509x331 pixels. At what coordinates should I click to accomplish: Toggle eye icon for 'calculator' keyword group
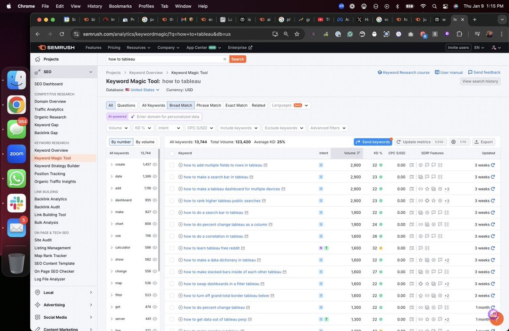click(155, 247)
